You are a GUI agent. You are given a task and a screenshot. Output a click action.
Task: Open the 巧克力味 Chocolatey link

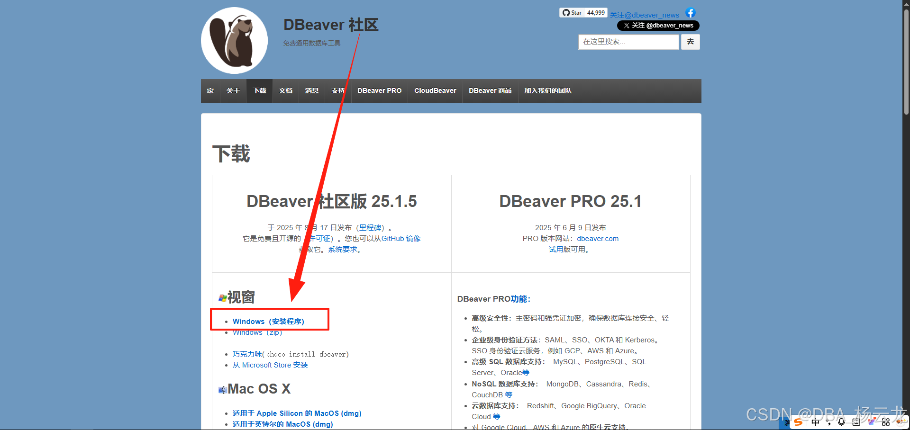coord(247,354)
